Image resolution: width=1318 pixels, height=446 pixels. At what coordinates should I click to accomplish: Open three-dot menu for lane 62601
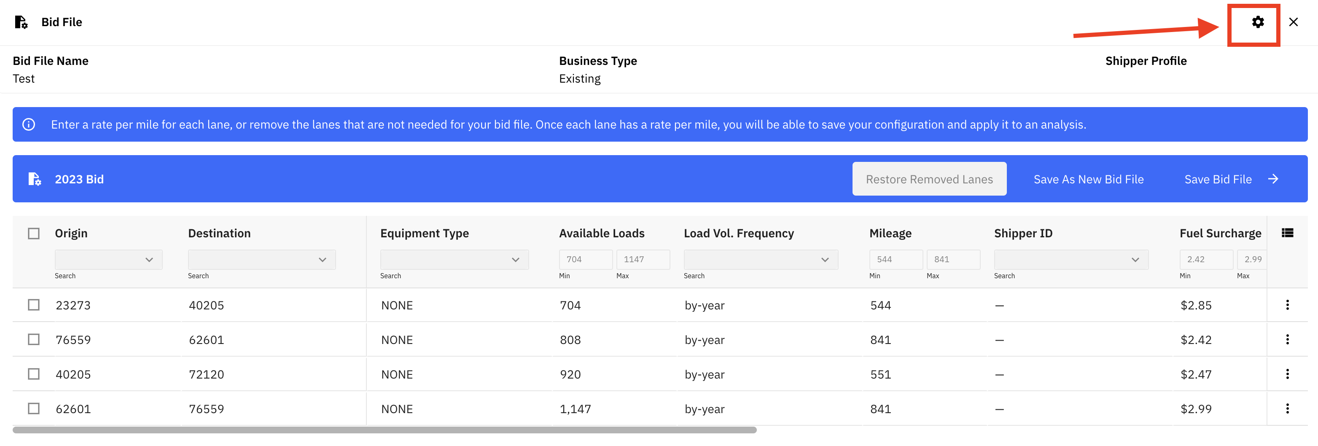click(1287, 408)
